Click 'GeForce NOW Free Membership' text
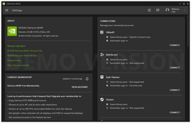This screenshot has height=123, width=191. pos(23,86)
